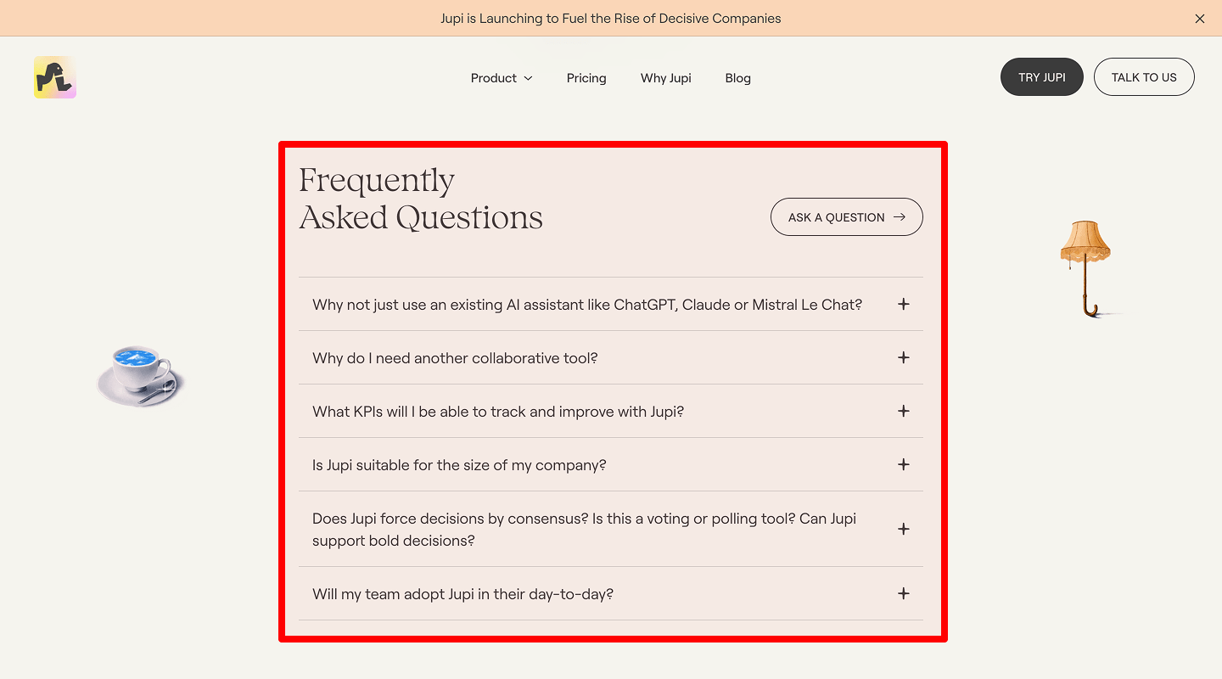Image resolution: width=1222 pixels, height=679 pixels.
Task: Click the plus icon beside the consensus question
Action: [x=904, y=529]
